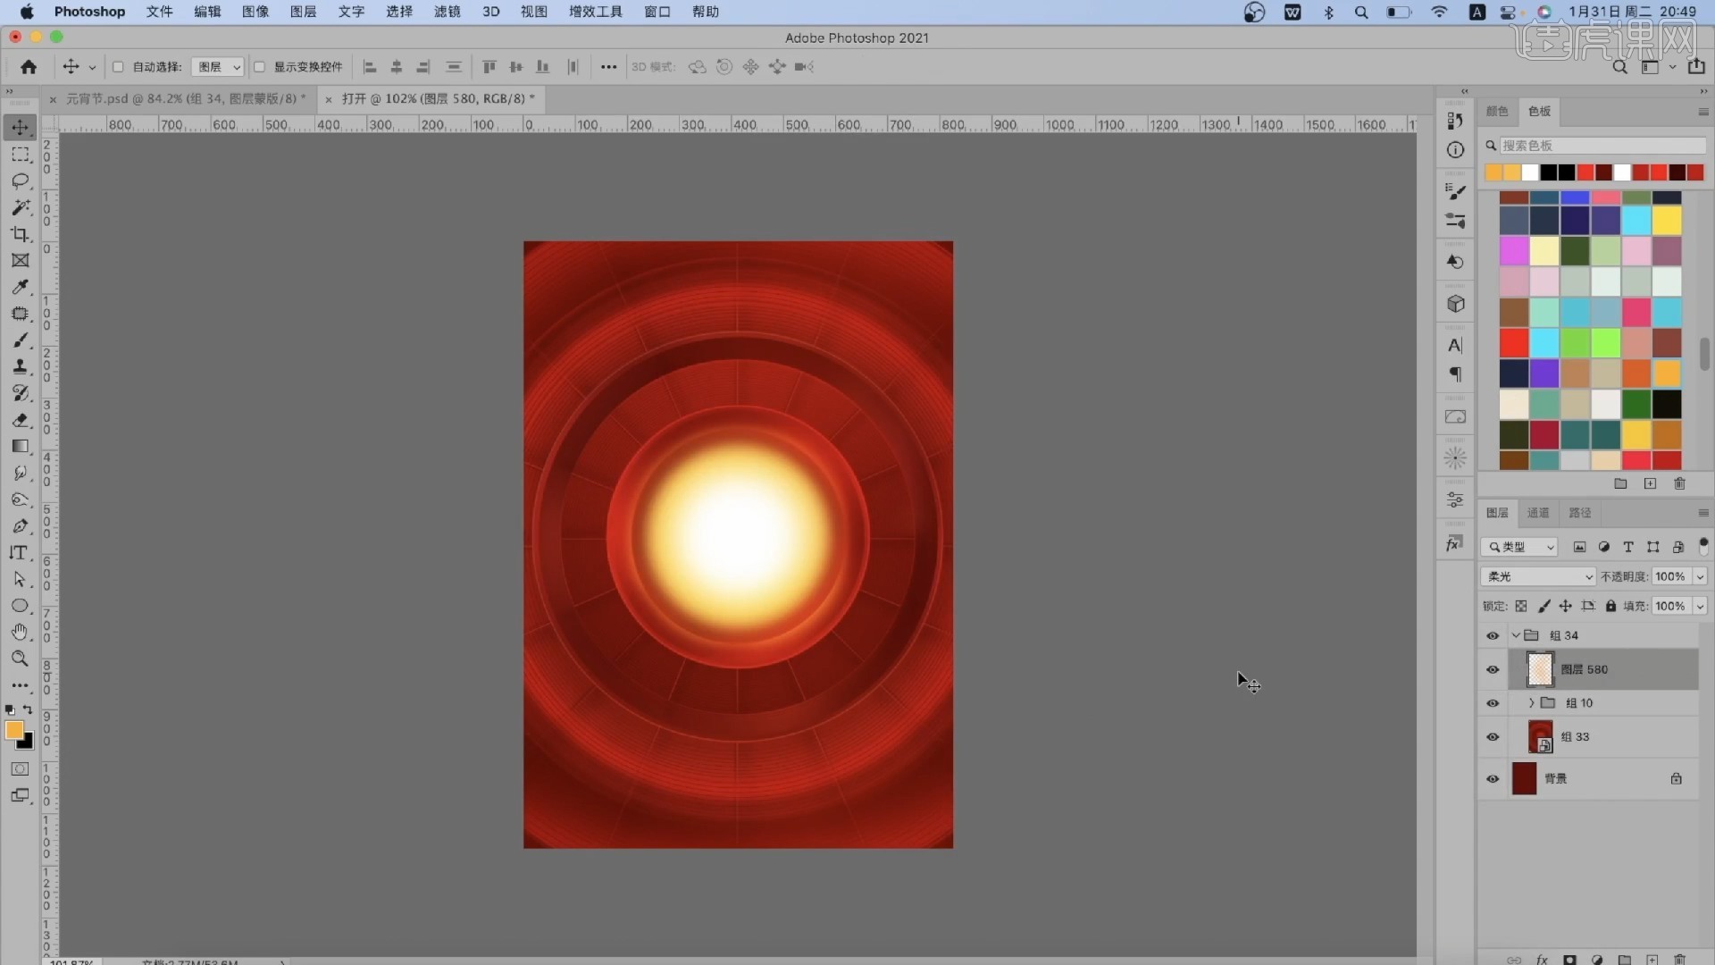
Task: Select the Magic Wand tool
Action: pos(20,207)
